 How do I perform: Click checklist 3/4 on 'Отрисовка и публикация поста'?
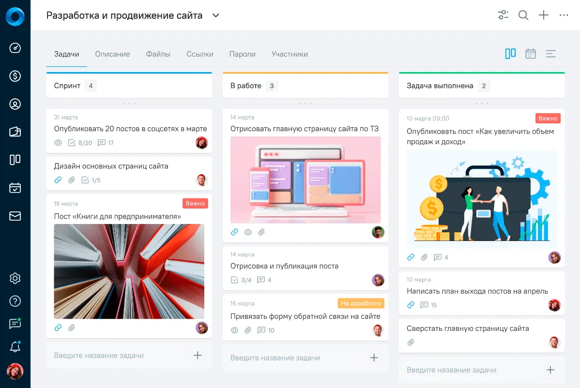click(241, 280)
